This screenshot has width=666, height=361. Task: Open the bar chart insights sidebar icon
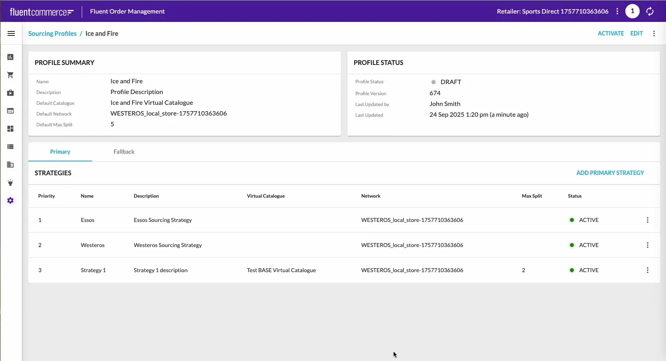pos(11,57)
